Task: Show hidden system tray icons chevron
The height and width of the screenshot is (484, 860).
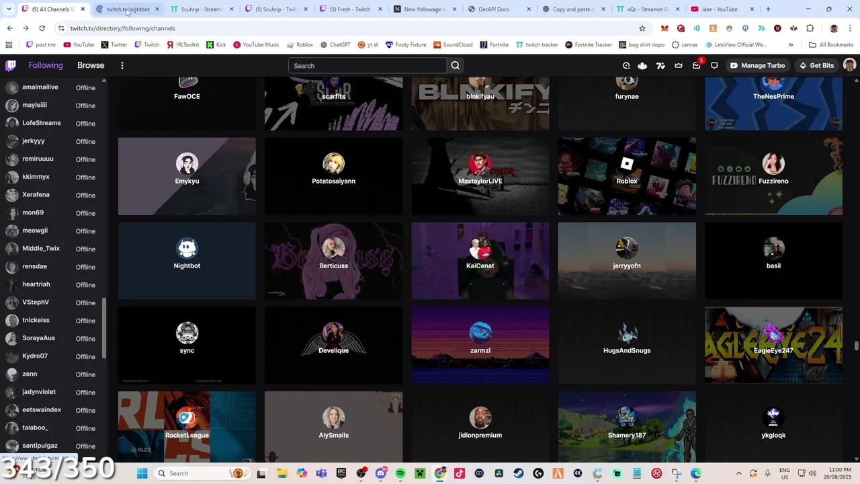Action: (x=738, y=473)
